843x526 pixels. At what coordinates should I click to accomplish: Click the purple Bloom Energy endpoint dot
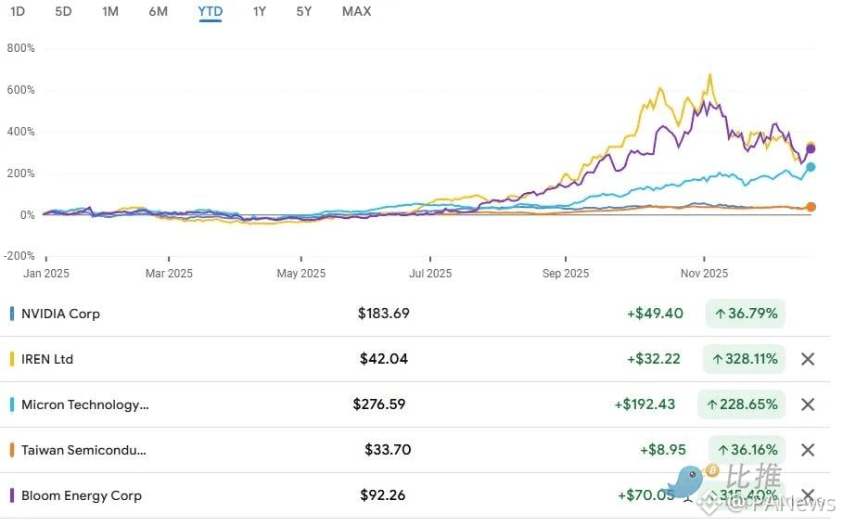point(811,149)
